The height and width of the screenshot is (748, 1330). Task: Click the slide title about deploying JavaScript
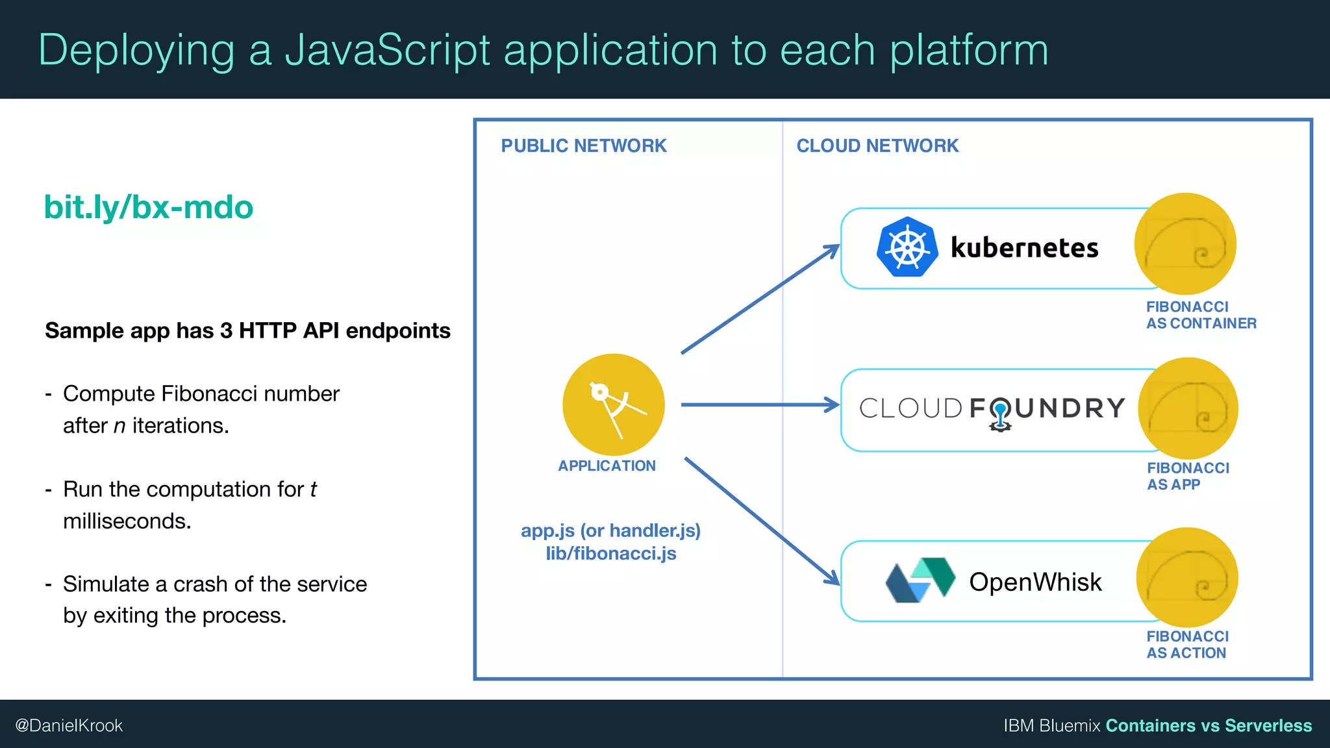543,50
